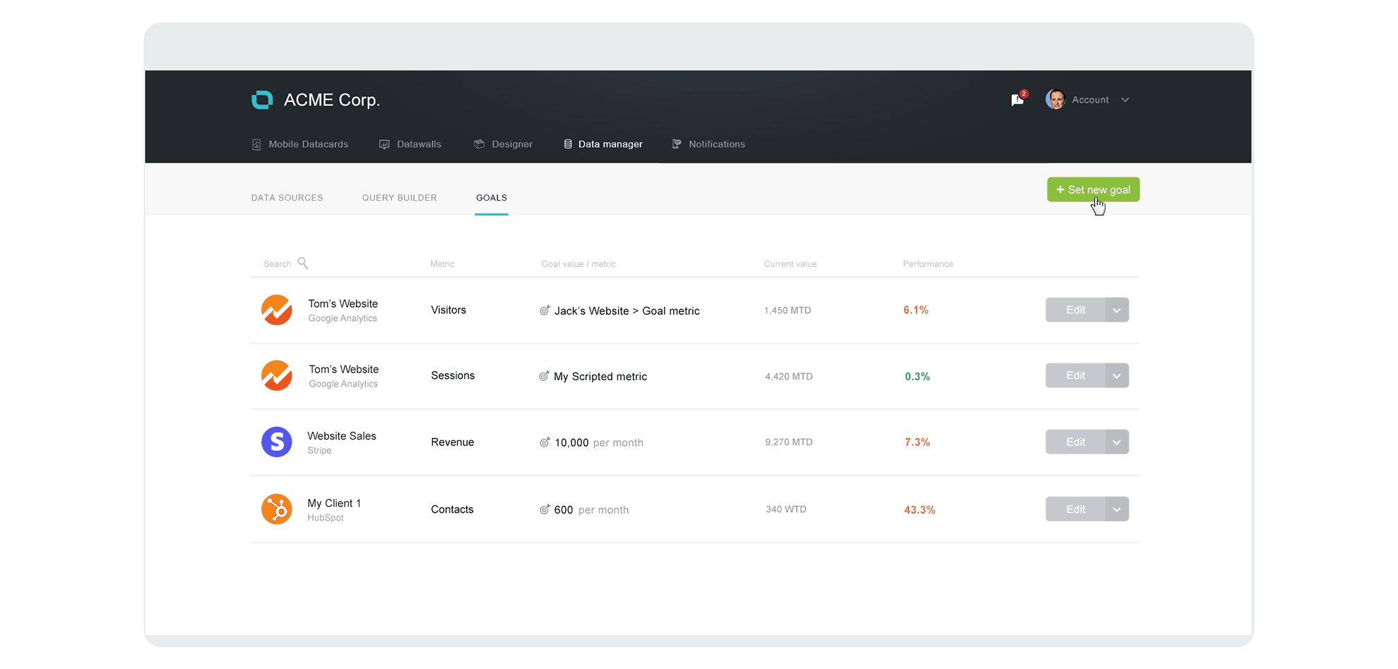Screen dimensions: 1398x669
Task: Switch to the Query Builder tab
Action: [x=400, y=198]
